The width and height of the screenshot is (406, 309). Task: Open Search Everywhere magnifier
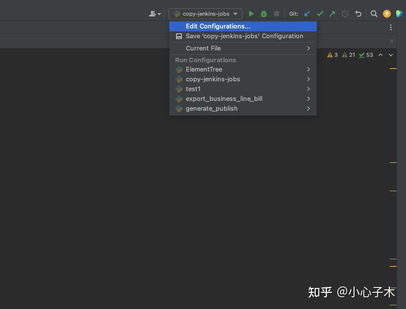point(374,14)
